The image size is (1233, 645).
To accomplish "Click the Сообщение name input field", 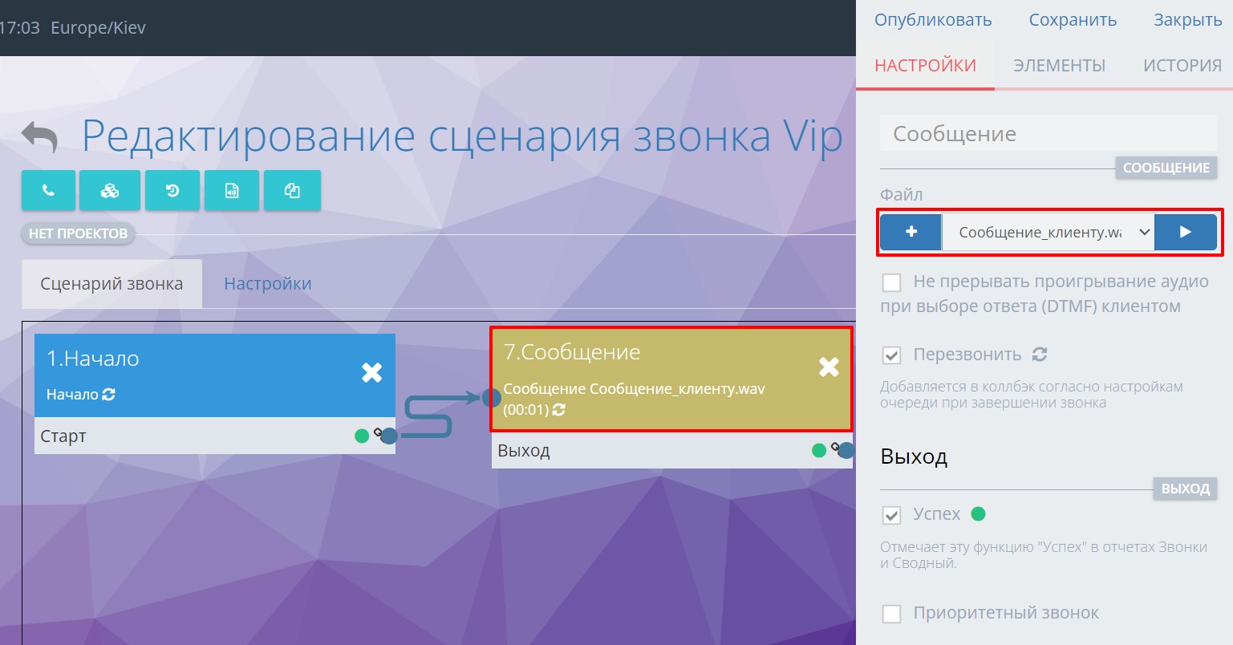I will (1048, 134).
